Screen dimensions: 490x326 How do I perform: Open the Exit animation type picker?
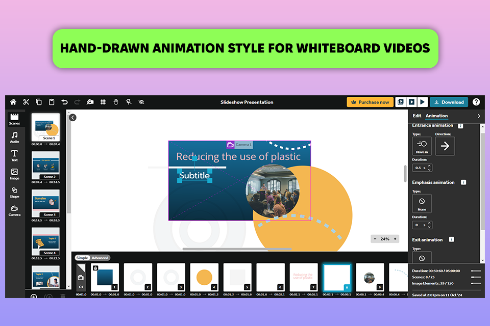point(422,258)
